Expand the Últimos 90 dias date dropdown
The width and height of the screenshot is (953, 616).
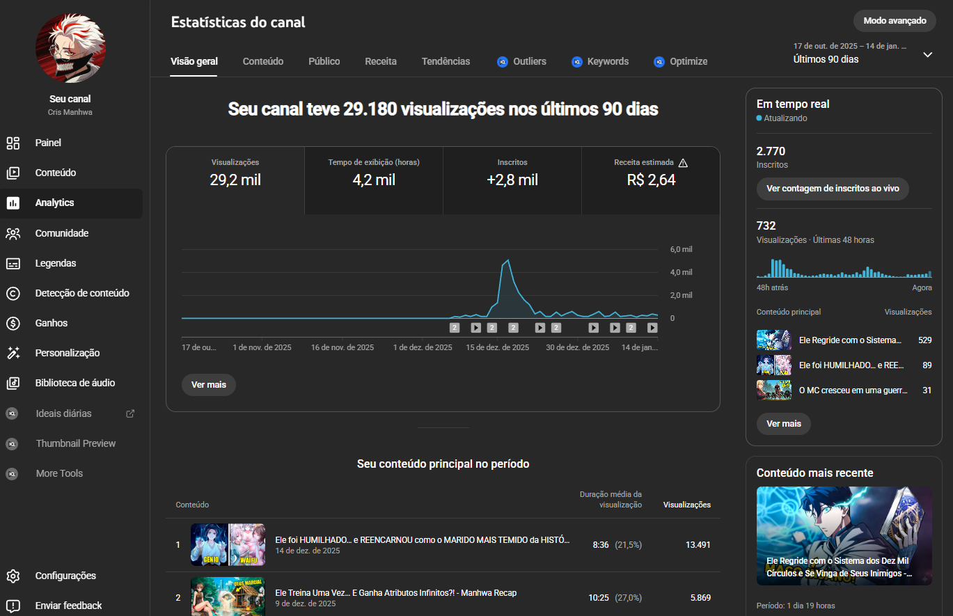point(927,54)
